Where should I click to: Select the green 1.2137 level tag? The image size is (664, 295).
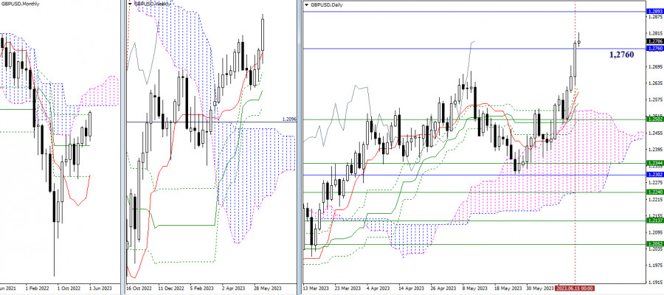click(654, 220)
